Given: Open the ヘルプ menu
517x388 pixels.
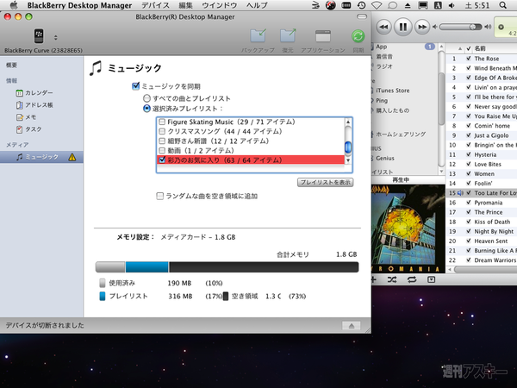Looking at the screenshot, I should (257, 5).
